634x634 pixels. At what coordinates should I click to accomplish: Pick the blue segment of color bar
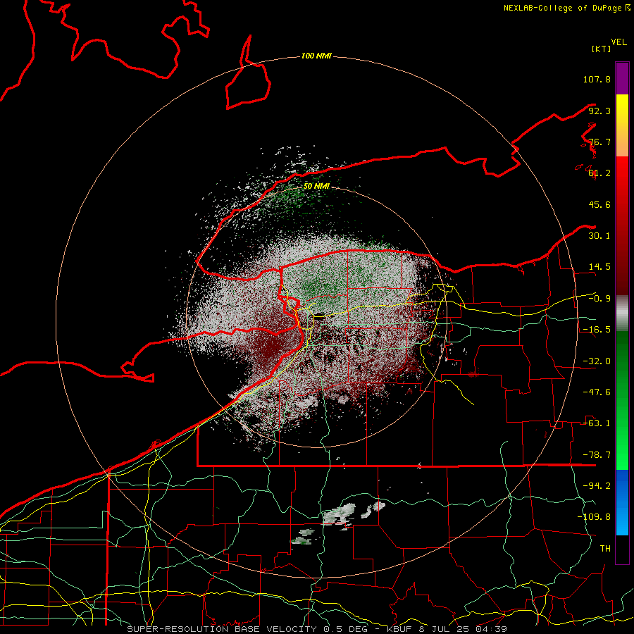pyautogui.click(x=622, y=502)
